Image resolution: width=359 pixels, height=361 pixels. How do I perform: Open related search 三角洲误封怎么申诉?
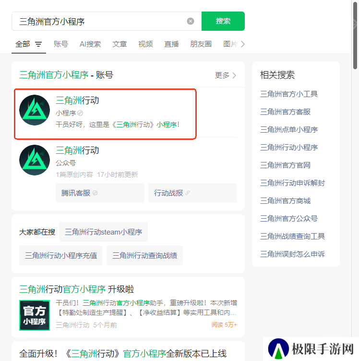pyautogui.click(x=292, y=254)
